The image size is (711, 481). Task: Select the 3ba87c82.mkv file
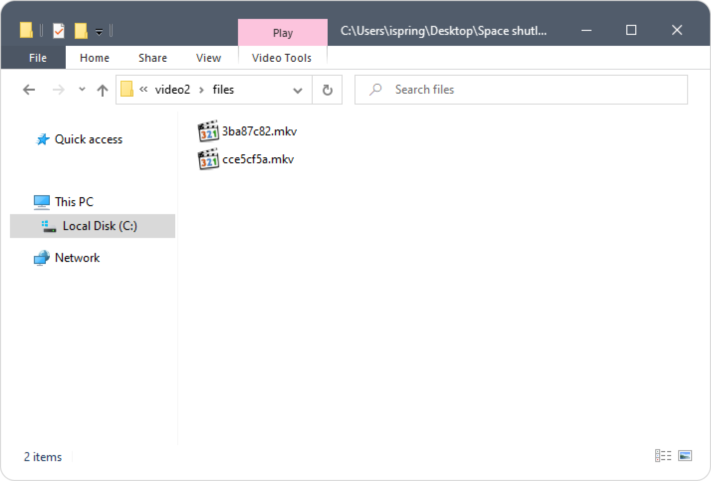coord(259,131)
